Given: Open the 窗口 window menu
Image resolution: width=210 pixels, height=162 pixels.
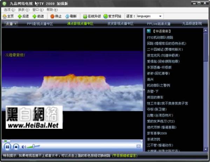Looking at the screenshot, I should tap(38, 10).
